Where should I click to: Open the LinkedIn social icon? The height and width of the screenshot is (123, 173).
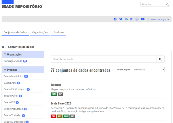pyautogui.click(x=126, y=19)
